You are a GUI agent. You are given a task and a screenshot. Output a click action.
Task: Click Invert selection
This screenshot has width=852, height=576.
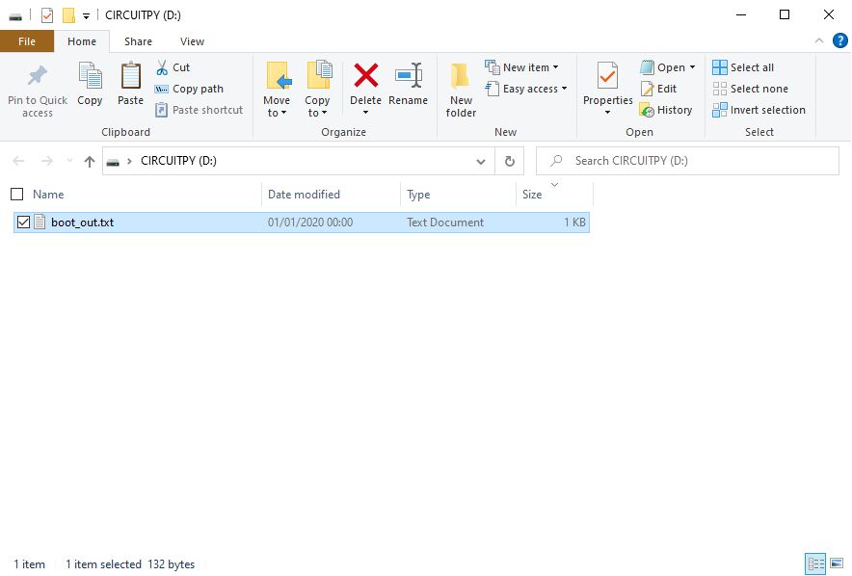759,110
